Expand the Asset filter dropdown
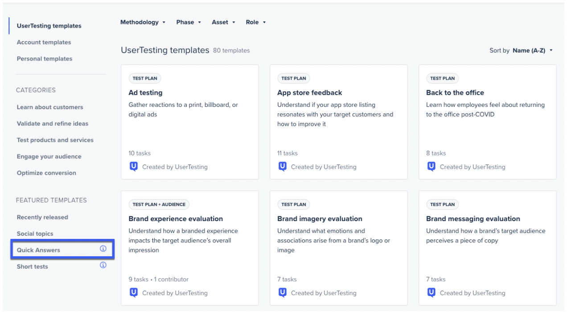This screenshot has height=312, width=567. (223, 22)
